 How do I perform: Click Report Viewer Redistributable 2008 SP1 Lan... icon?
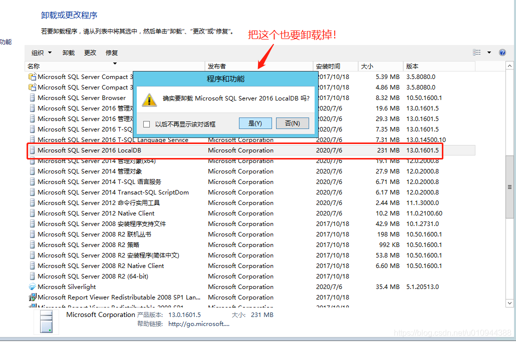[32, 297]
